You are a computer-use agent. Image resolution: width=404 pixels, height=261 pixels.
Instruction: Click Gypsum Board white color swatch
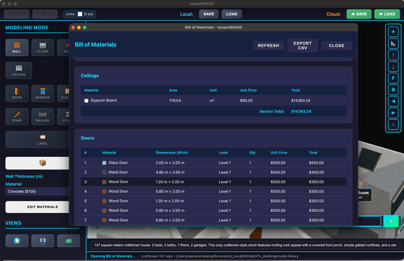(86, 101)
